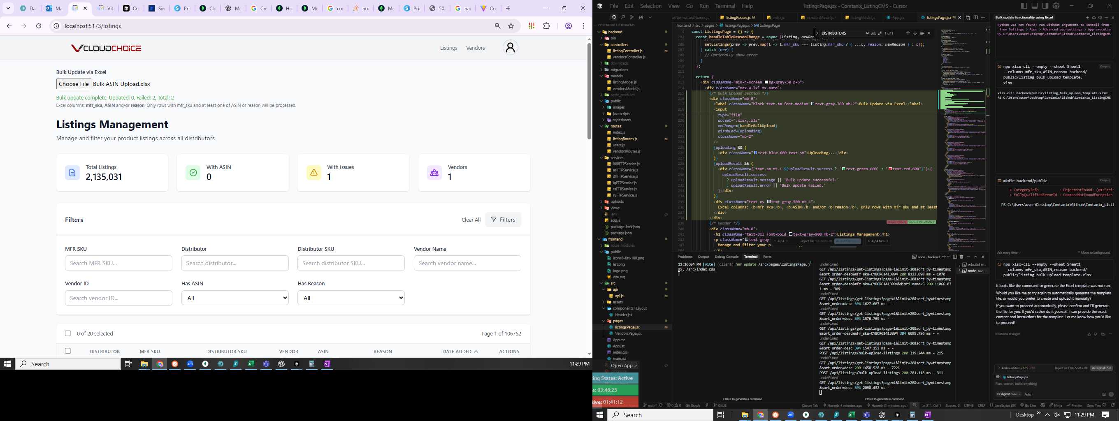Kill terminal using the trash icon
Screen dimensions: 1119x421
click(961, 257)
